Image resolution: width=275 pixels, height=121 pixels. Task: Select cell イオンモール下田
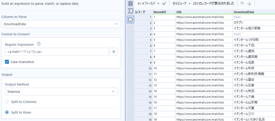click(254, 45)
